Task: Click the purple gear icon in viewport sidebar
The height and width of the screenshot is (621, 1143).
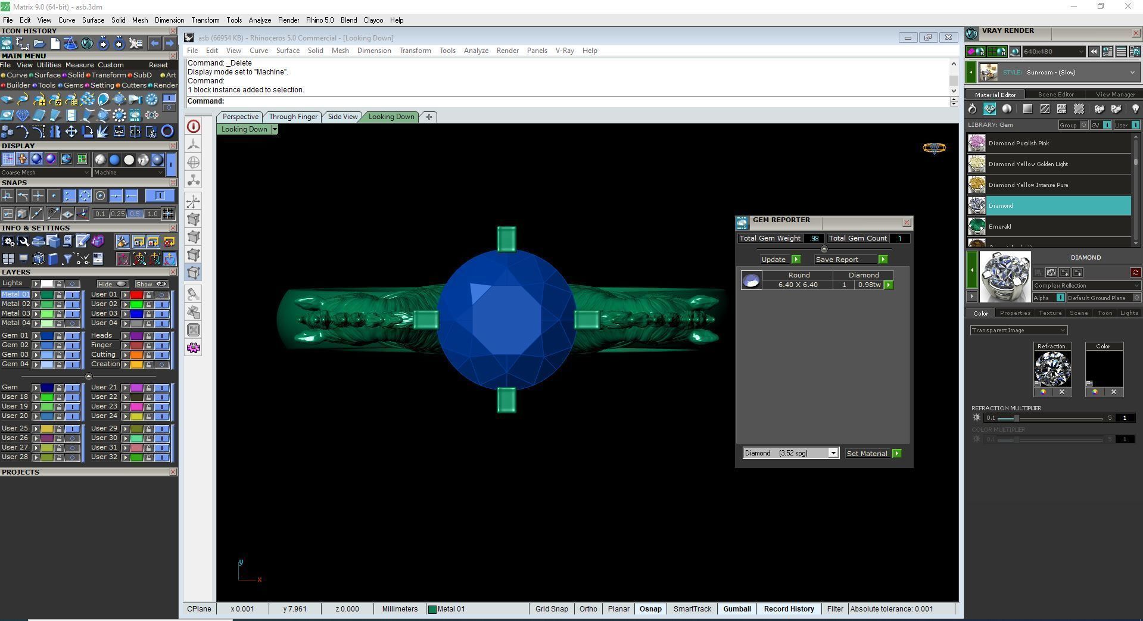Action: (194, 348)
